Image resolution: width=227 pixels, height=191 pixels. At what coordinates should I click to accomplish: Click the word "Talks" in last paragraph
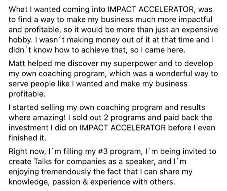(43, 162)
